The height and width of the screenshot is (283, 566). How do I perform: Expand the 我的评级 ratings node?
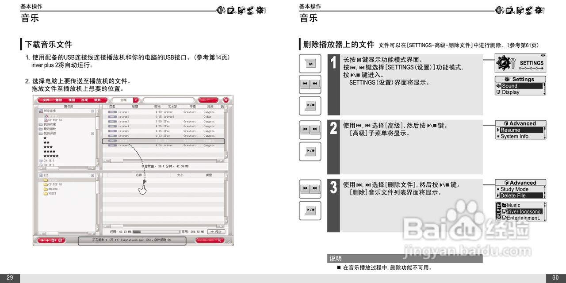(92, 134)
